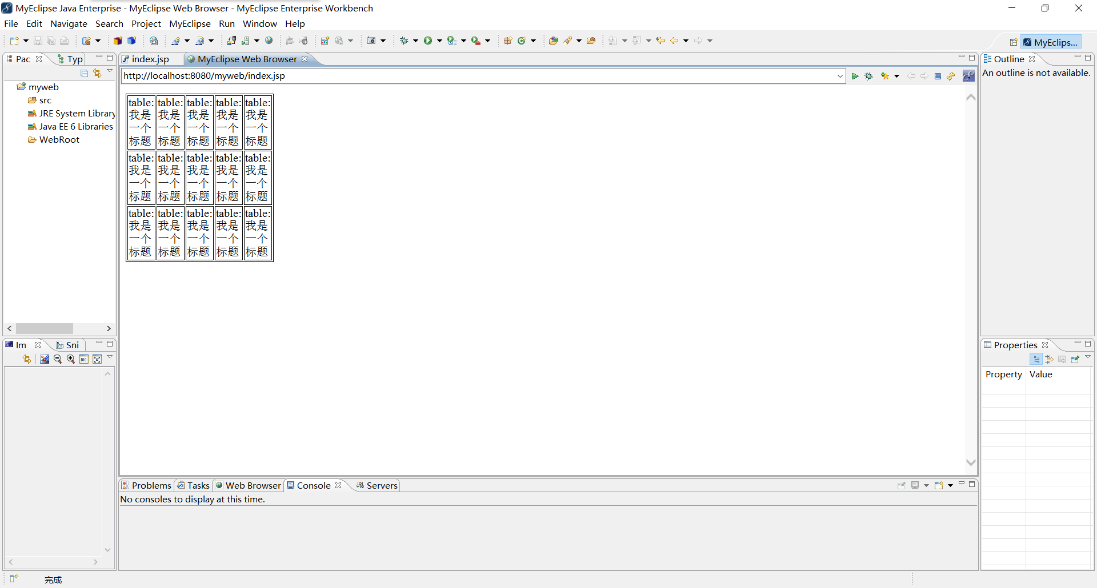This screenshot has height=588, width=1097.
Task: Click the Add Favorite star icon
Action: click(885, 76)
